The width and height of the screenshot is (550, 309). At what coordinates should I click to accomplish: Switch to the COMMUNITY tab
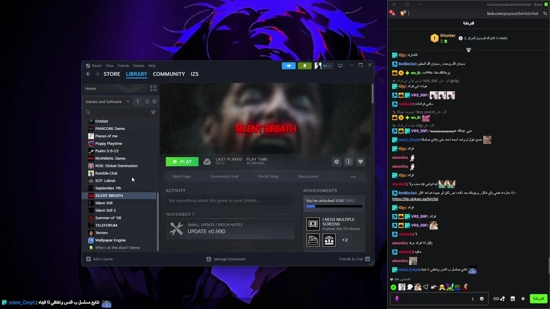tap(169, 74)
